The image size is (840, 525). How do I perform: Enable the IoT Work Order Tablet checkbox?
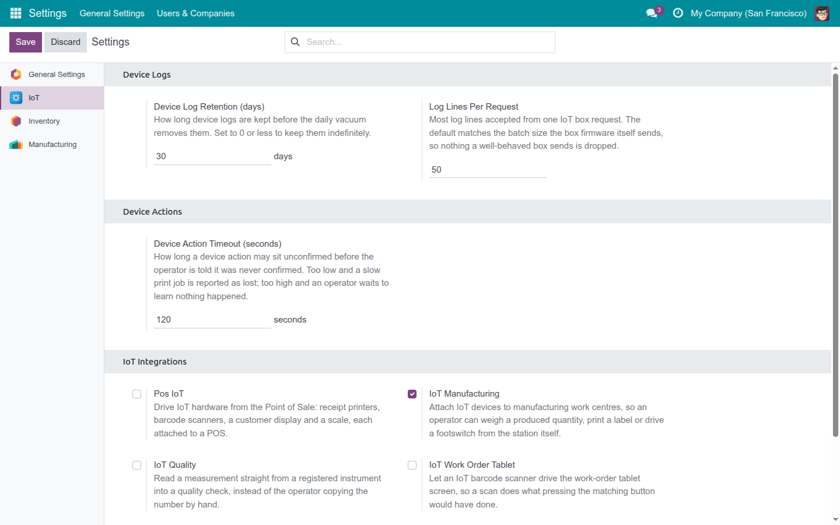point(412,465)
